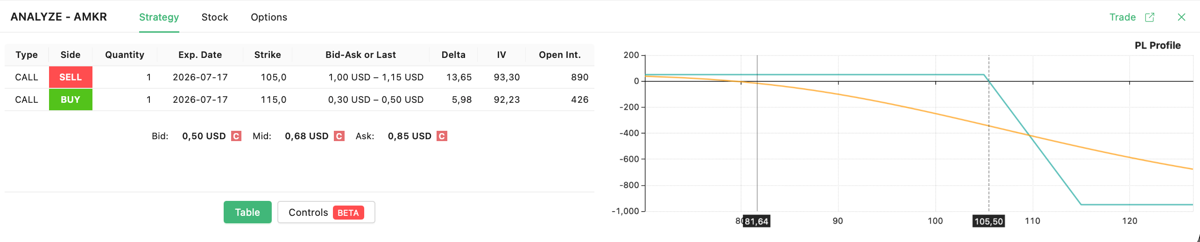Screen dimensions: 1200x242
Task: Switch to the Options tab
Action: [269, 17]
